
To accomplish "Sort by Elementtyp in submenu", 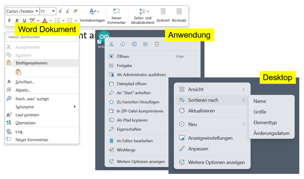I will 265,122.
